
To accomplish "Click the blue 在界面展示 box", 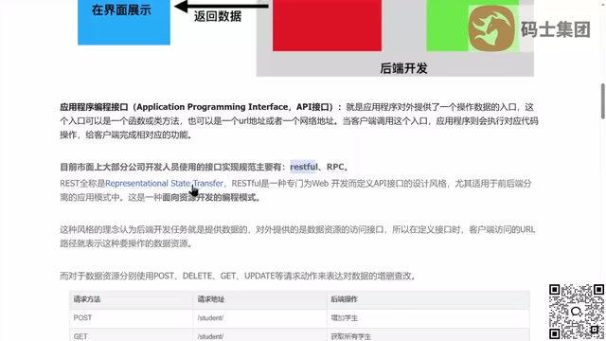I will (124, 22).
